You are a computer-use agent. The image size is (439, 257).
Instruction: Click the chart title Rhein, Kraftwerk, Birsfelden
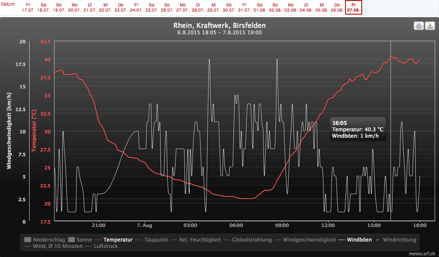click(220, 25)
